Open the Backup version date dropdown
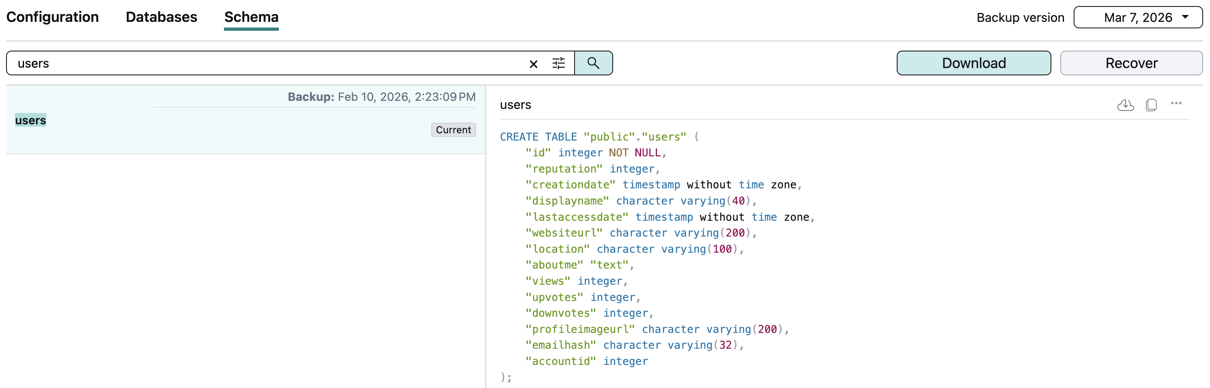 tap(1137, 17)
